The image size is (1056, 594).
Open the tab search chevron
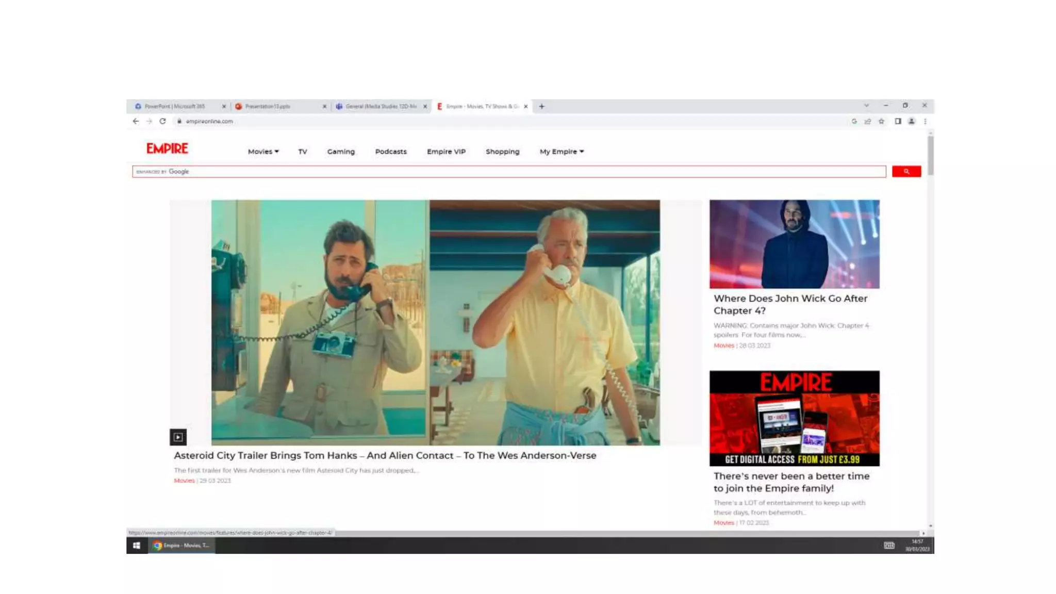point(866,105)
